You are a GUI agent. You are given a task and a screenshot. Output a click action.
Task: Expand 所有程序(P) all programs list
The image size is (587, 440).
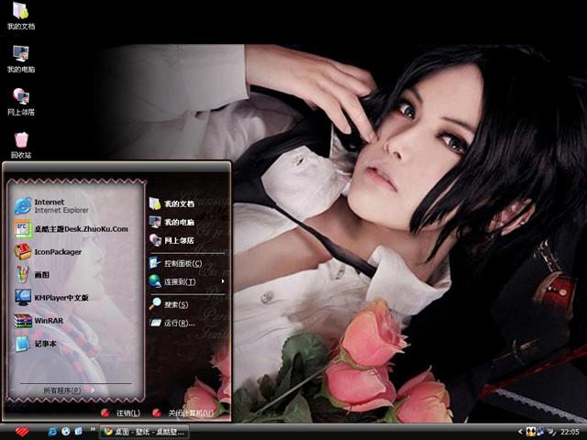coord(70,390)
